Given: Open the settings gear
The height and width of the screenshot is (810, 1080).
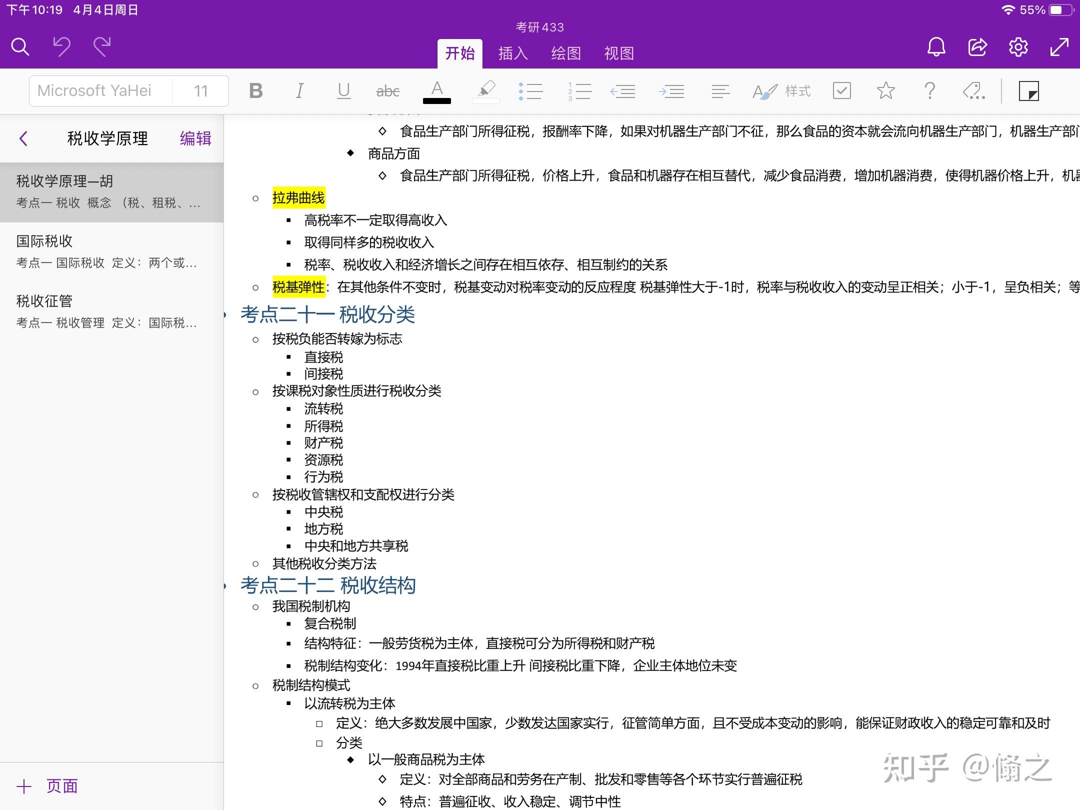Looking at the screenshot, I should (x=1018, y=47).
